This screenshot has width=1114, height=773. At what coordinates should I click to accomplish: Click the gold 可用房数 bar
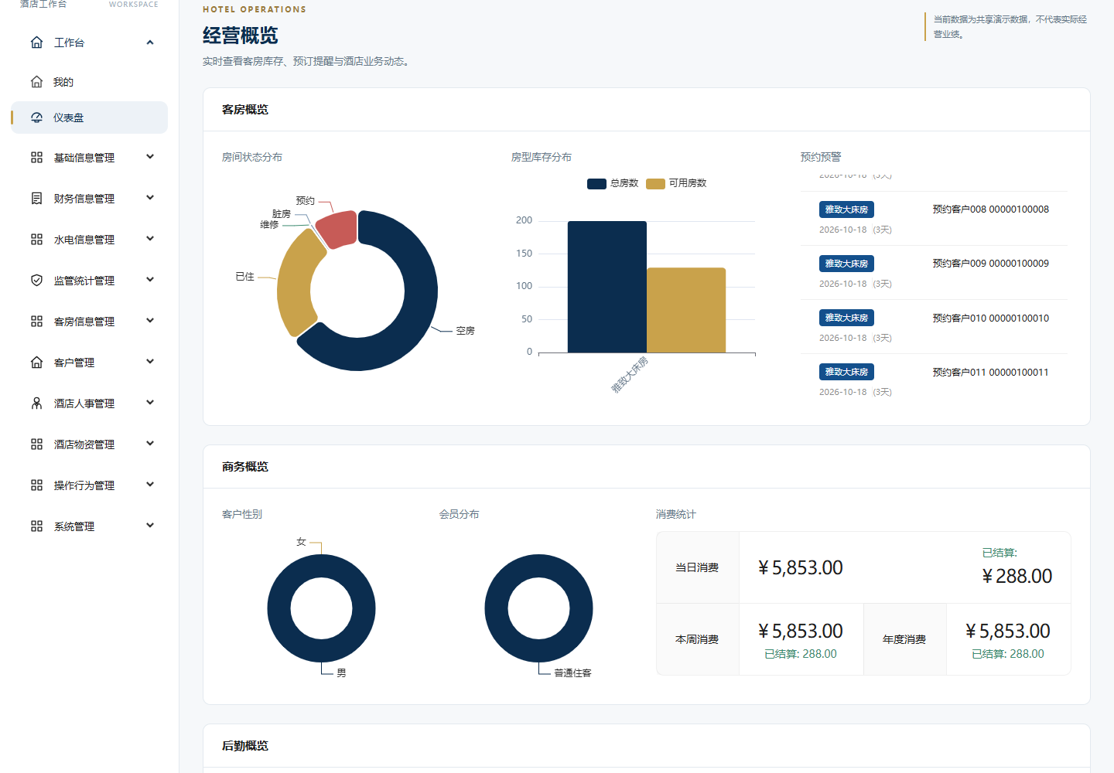click(686, 310)
